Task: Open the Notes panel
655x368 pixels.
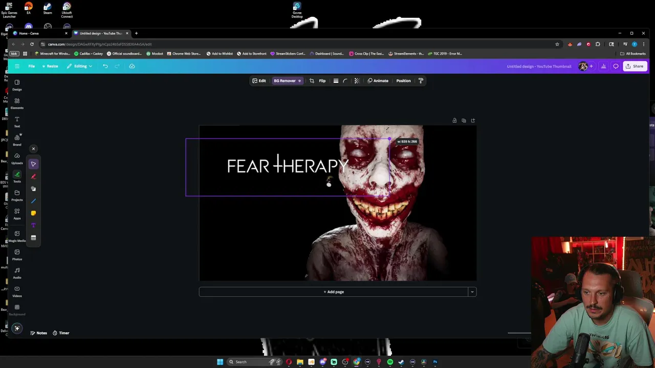Action: point(38,333)
